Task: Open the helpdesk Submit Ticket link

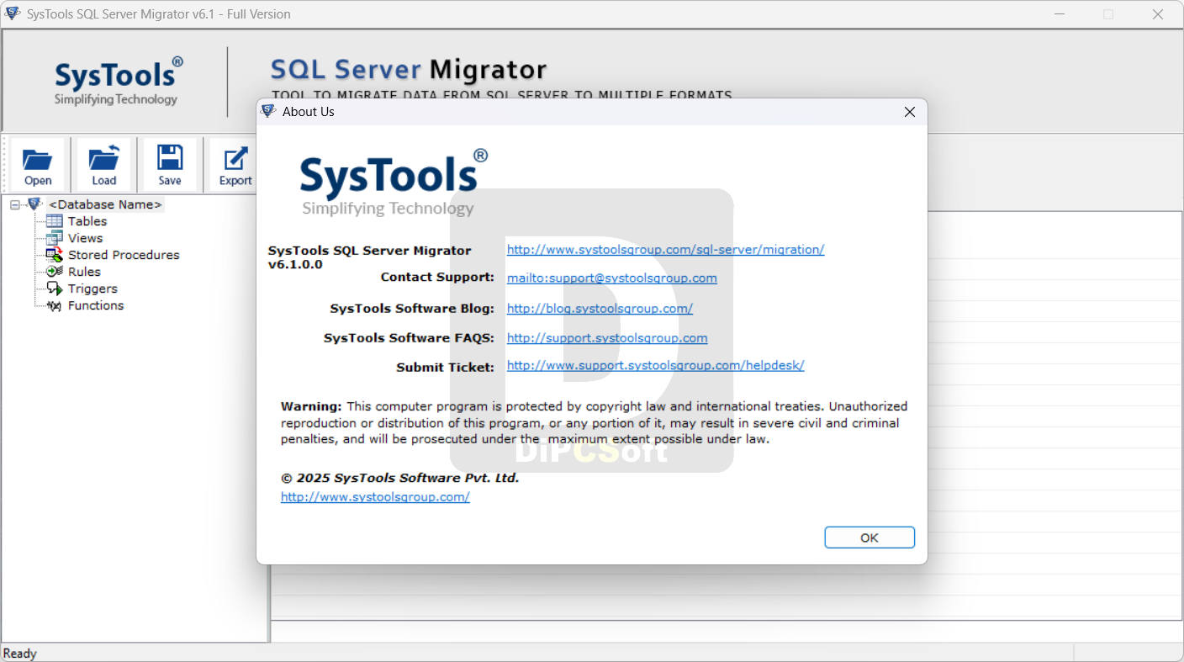Action: tap(656, 365)
